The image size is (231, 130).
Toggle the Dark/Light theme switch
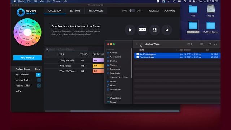[132, 10]
